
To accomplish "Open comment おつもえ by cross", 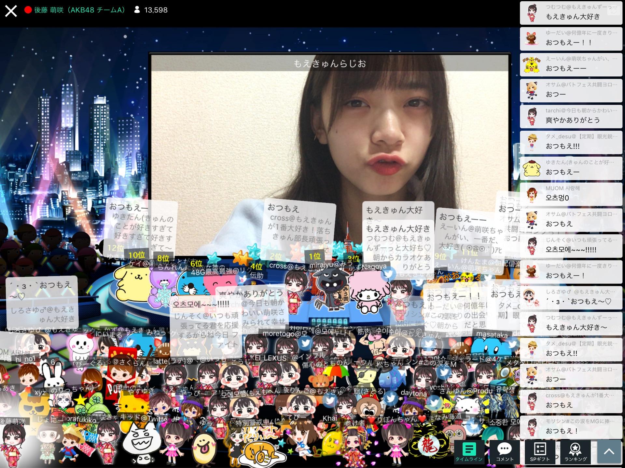I will (x=571, y=401).
